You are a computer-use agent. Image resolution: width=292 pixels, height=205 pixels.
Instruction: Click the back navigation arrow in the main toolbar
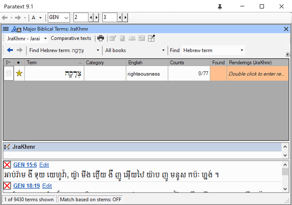point(5,18)
